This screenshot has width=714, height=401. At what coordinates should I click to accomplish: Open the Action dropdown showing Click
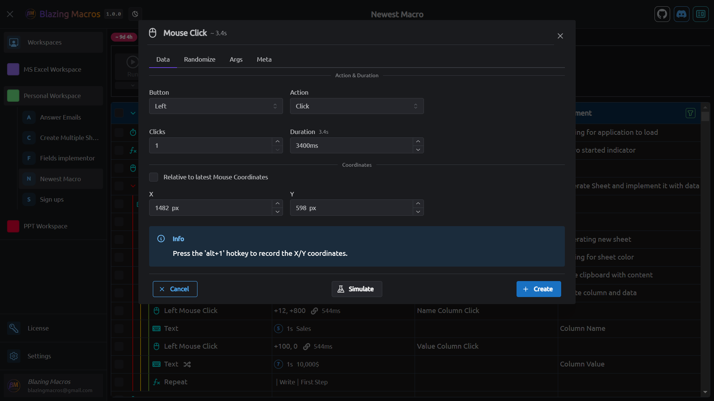[x=356, y=106]
